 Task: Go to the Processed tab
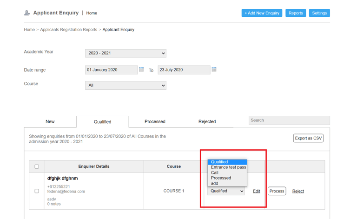coord(155,122)
